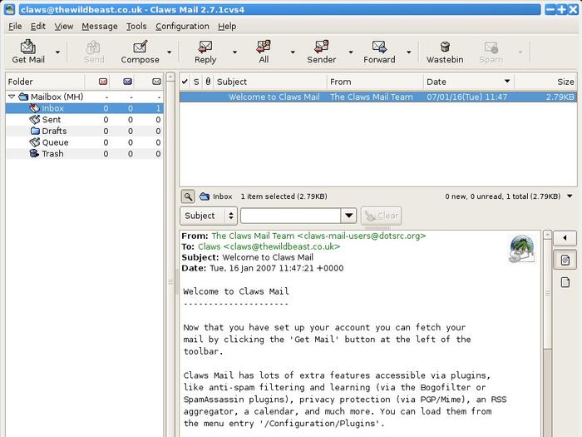Open the Edit menu
This screenshot has height=437, width=582.
(x=38, y=27)
